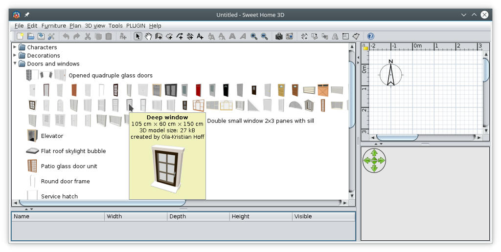Click the Redo arrow in toolbar
Screen dimensions: 501x252
click(x=77, y=36)
